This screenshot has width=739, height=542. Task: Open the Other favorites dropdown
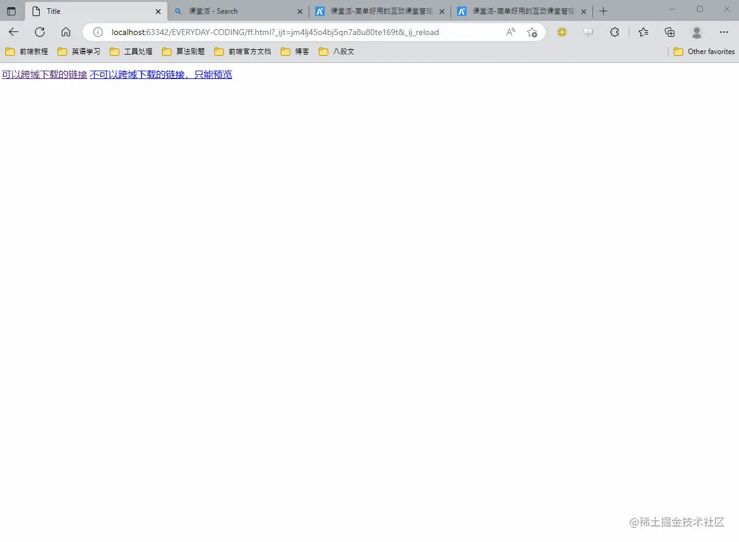coord(704,52)
